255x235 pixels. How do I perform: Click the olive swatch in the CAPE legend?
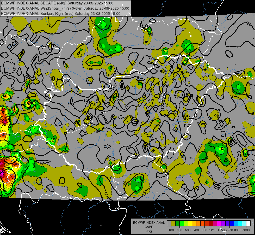click(x=173, y=224)
